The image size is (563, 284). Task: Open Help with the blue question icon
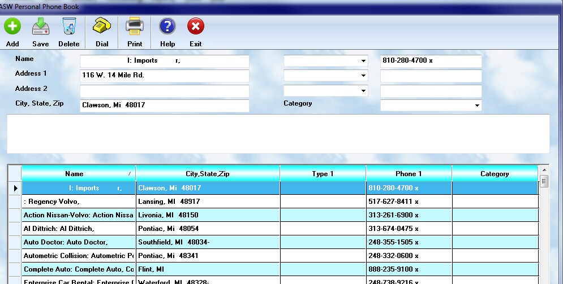(x=167, y=27)
